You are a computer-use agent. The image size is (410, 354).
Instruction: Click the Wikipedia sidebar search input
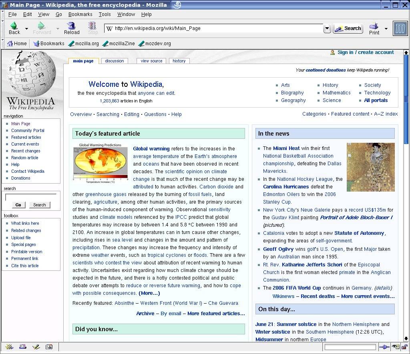click(31, 197)
